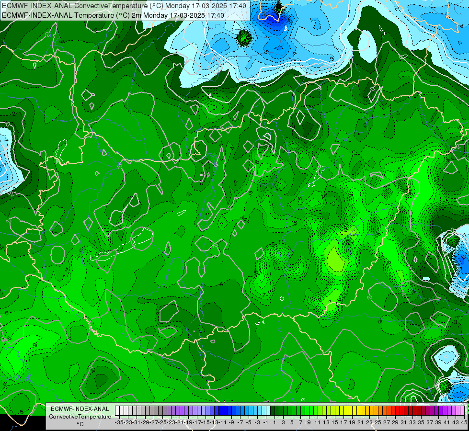The height and width of the screenshot is (431, 469).
Task: Click the 15 legend scale label
Action: point(335,422)
